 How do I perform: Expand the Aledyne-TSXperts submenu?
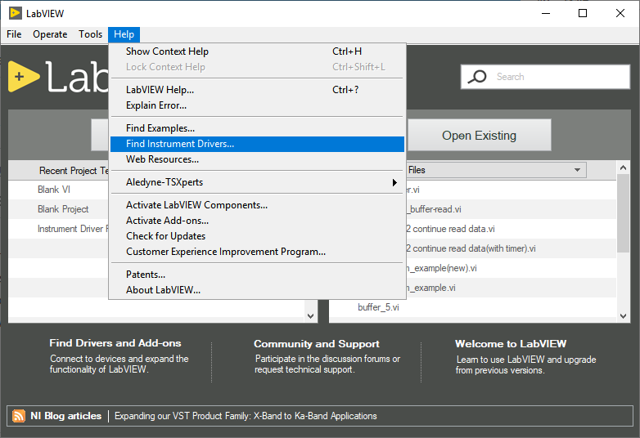coord(257,182)
